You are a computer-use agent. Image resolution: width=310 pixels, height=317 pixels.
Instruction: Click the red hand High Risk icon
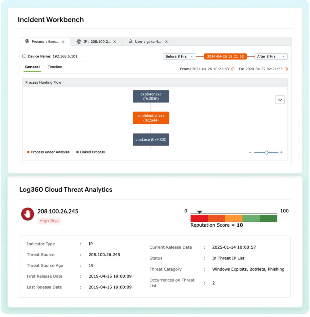pos(28,214)
